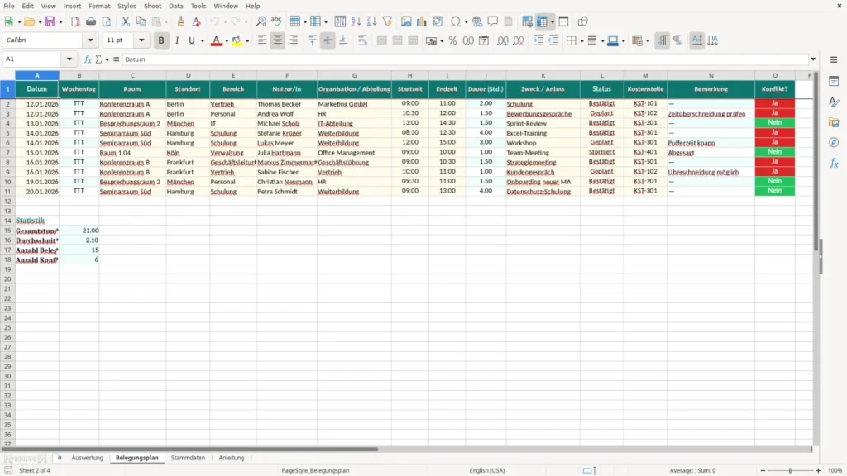Viewport: 847px width, 476px height.
Task: Open the sidebar Styles icon
Action: tap(834, 102)
